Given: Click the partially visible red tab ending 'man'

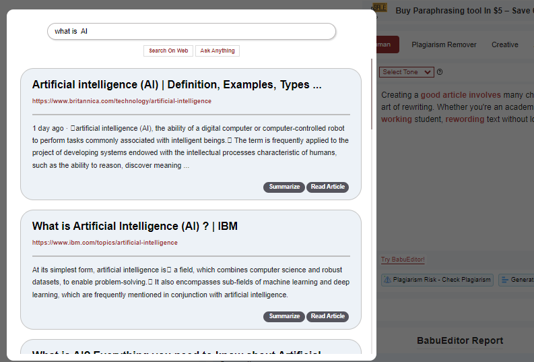Looking at the screenshot, I should (388, 44).
